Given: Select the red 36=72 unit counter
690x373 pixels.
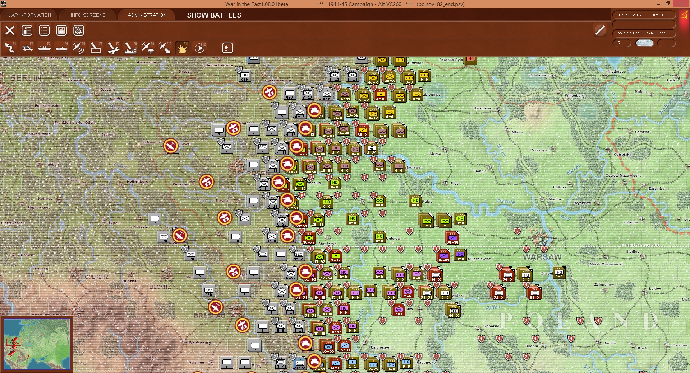Looking at the screenshot, I should point(309,238).
